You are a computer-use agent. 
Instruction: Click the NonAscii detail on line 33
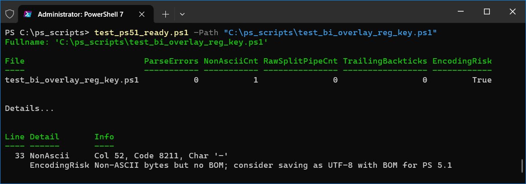pyautogui.click(x=50, y=156)
